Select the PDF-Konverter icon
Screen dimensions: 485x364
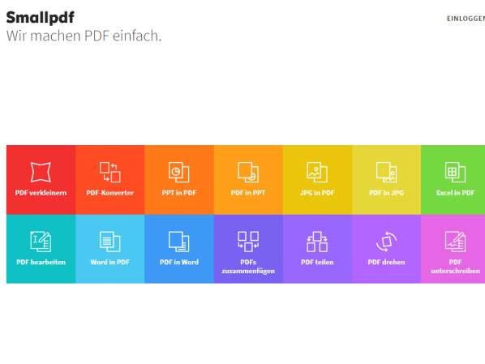click(109, 172)
